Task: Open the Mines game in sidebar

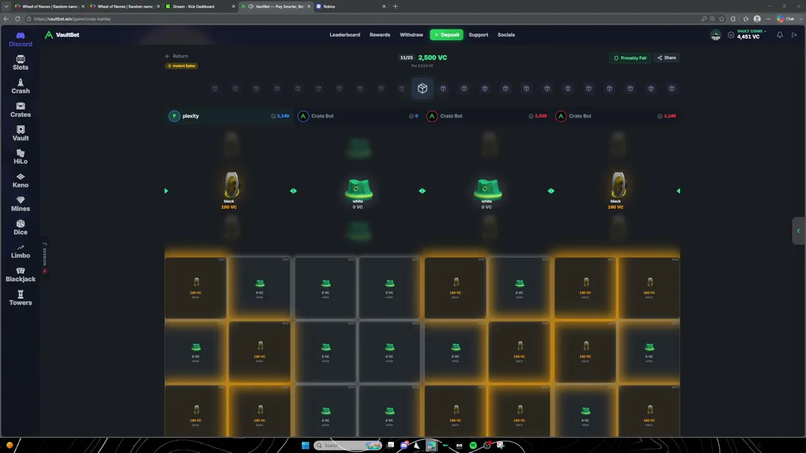Action: pos(20,204)
